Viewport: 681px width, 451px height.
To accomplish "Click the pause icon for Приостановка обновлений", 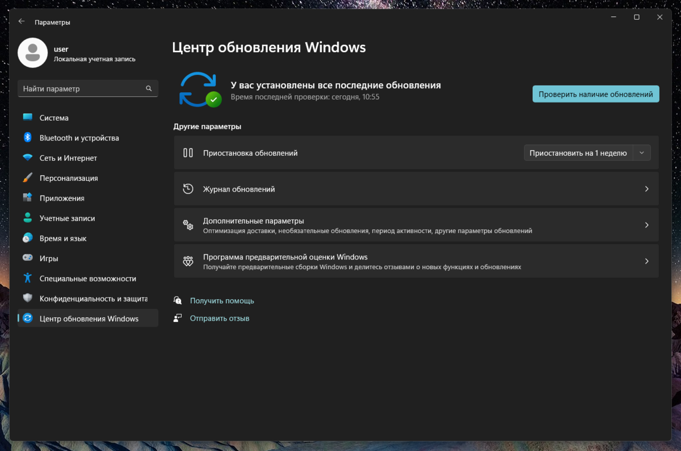I will point(188,153).
